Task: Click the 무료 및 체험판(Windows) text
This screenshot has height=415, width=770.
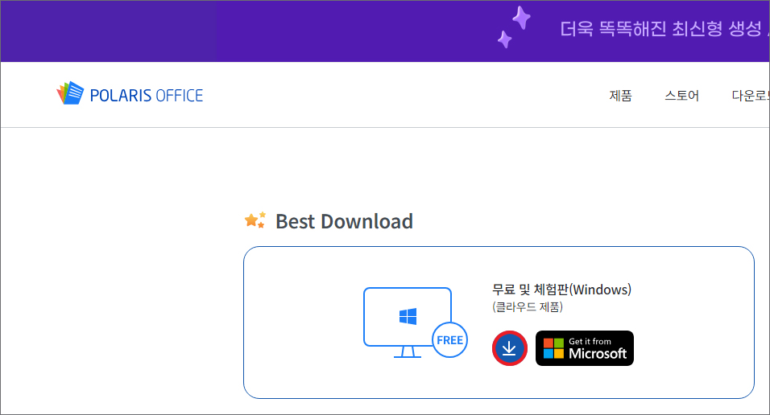Action: coord(561,290)
